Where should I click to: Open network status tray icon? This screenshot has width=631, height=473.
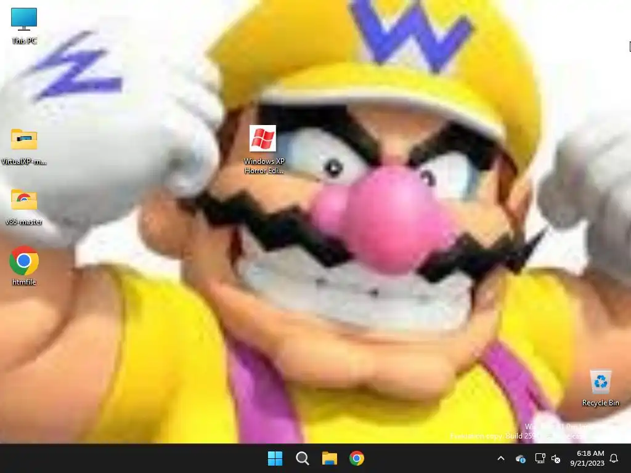[x=540, y=458]
